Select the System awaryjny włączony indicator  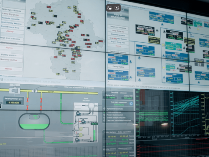click(104, 118)
